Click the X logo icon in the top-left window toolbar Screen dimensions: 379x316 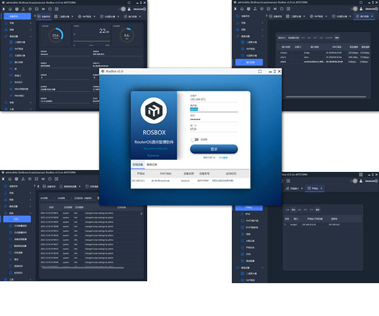tap(3, 9)
